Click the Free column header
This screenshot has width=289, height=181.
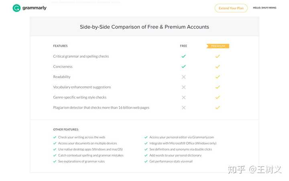tap(183, 46)
